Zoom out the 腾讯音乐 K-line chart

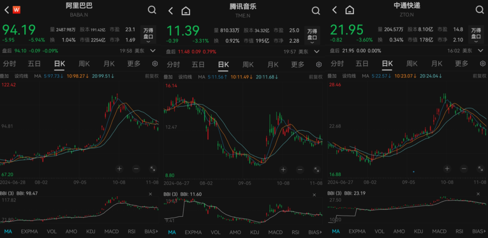pyautogui.click(x=300, y=170)
